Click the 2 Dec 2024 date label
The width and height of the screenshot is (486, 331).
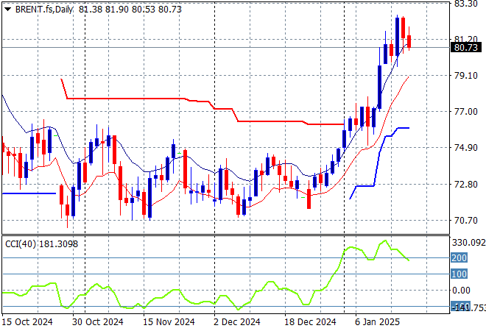pyautogui.click(x=237, y=322)
